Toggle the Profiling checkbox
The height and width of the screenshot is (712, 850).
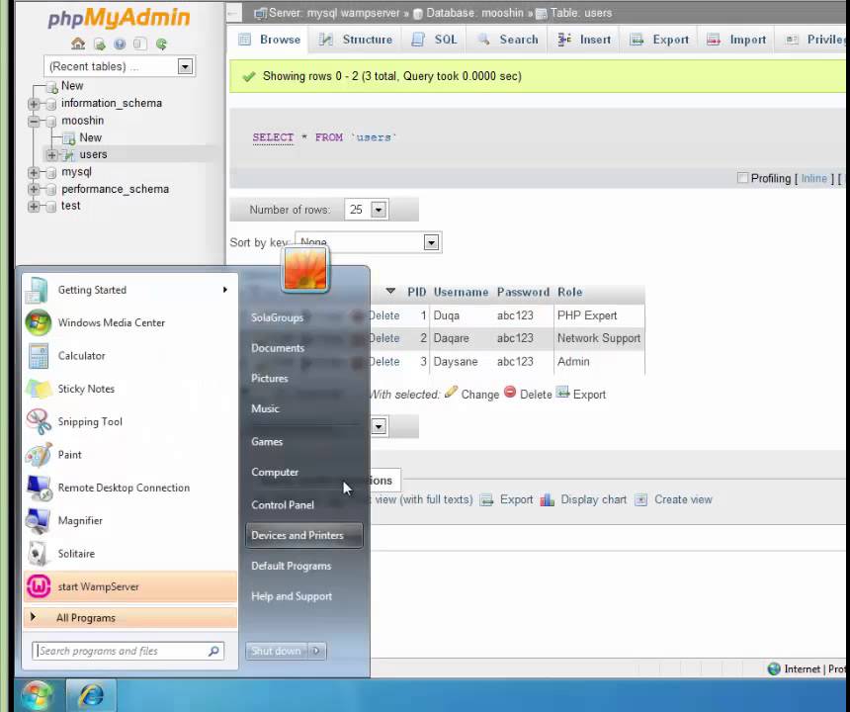742,178
